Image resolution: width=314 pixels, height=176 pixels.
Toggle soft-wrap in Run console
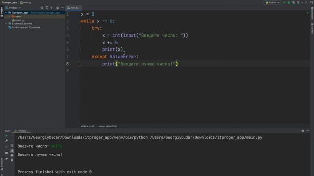[12, 146]
